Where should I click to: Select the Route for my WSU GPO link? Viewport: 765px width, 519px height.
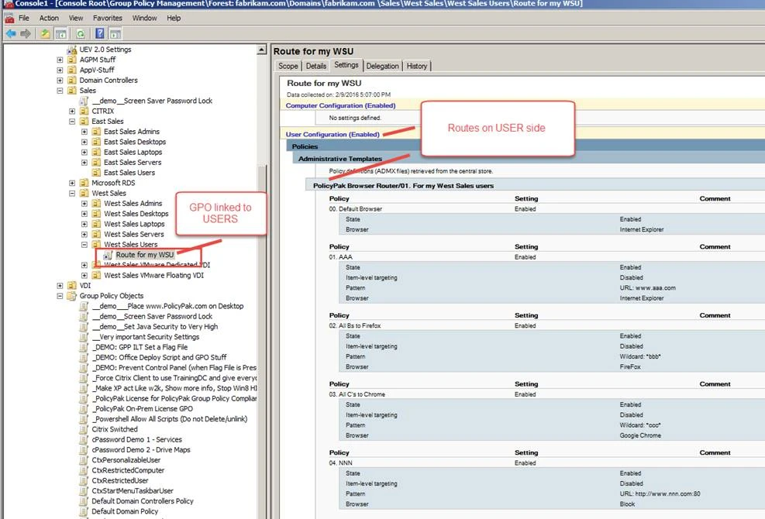[144, 255]
